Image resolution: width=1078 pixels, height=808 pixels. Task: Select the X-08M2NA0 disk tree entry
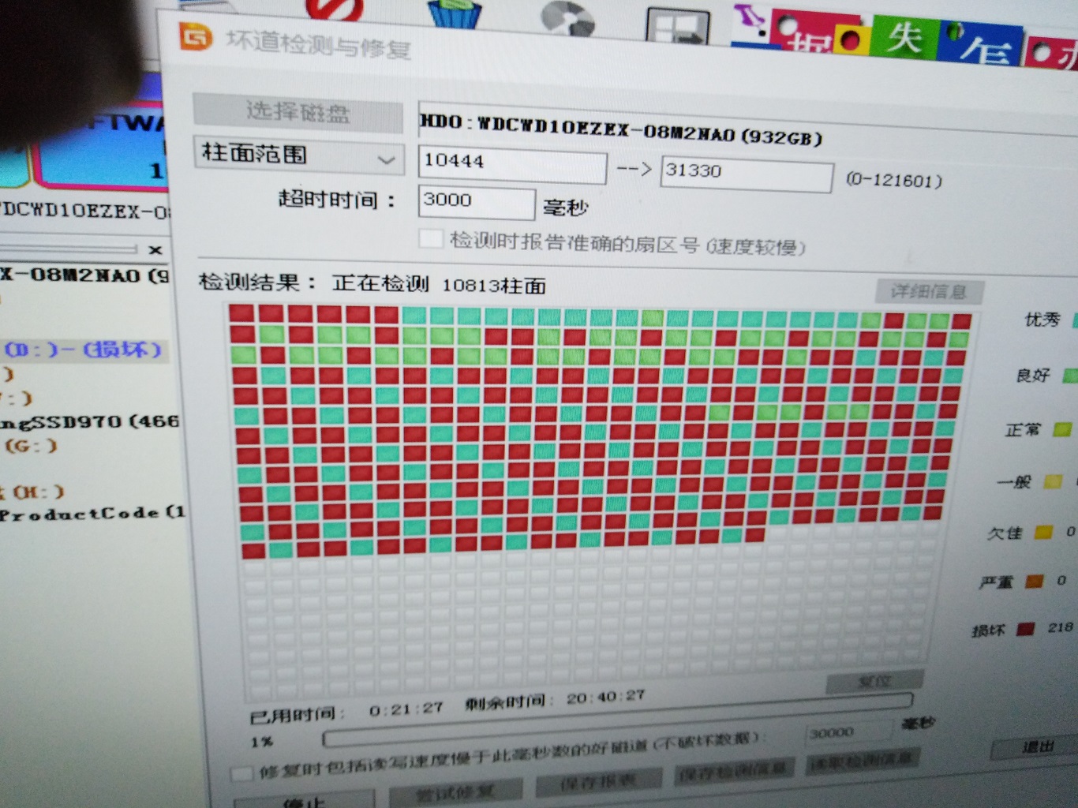(x=84, y=275)
